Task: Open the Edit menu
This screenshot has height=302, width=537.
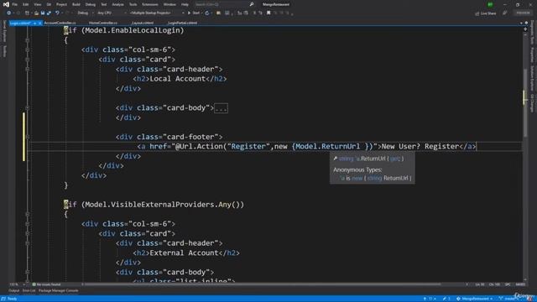Action: pos(26,4)
